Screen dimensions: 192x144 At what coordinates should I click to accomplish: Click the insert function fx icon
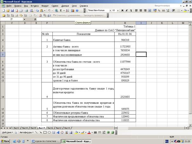[35, 20]
